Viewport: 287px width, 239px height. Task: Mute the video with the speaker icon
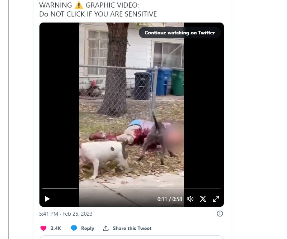tap(190, 199)
